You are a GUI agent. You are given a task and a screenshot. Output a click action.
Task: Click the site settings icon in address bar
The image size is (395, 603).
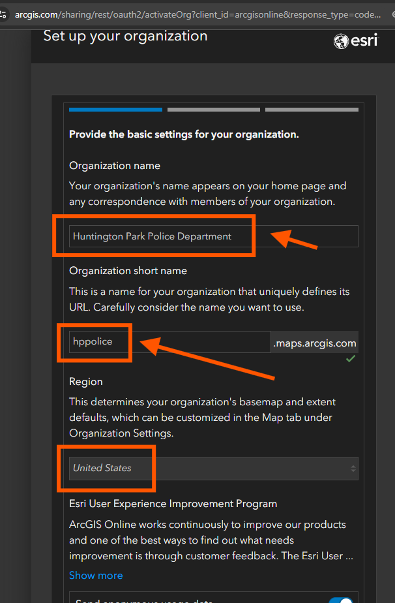(3, 14)
